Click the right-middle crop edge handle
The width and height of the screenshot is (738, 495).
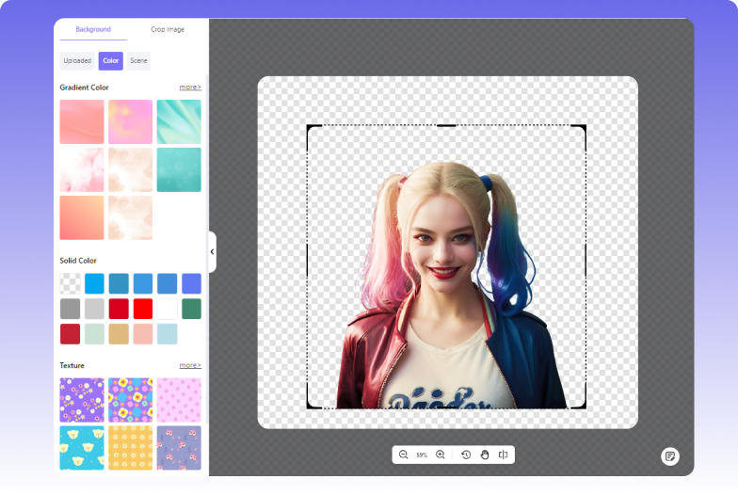586,260
